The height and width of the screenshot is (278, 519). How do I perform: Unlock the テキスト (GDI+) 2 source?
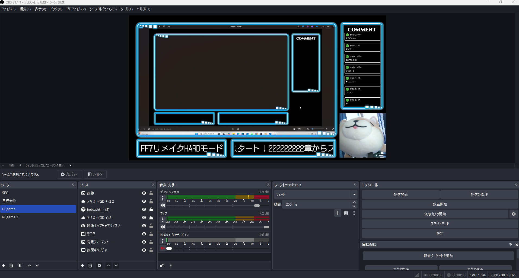[151, 218]
